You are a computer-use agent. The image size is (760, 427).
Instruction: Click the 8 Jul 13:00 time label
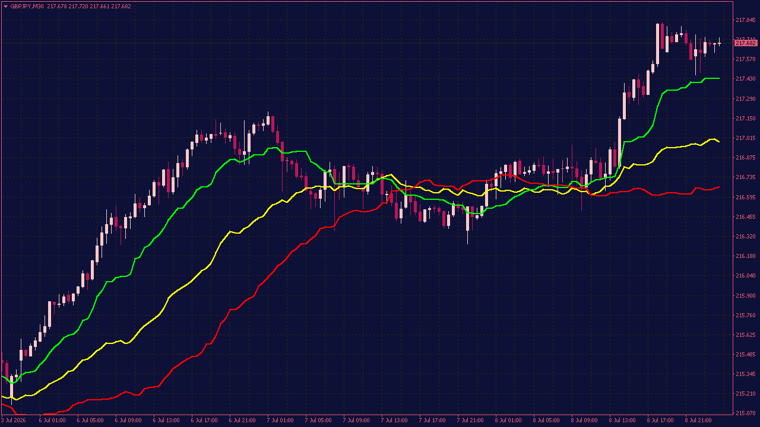tap(622, 420)
